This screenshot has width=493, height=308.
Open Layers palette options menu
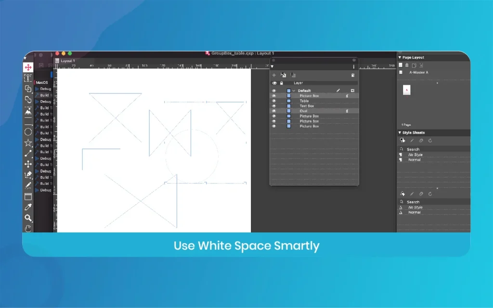click(x=354, y=66)
